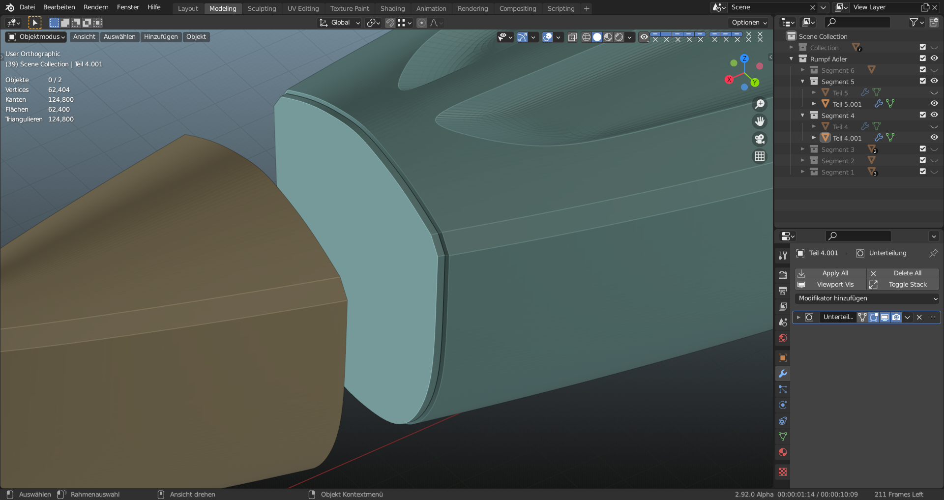Viewport: 944px width, 500px height.
Task: Hide Teil 4.001 via its eye icon
Action: pos(934,138)
